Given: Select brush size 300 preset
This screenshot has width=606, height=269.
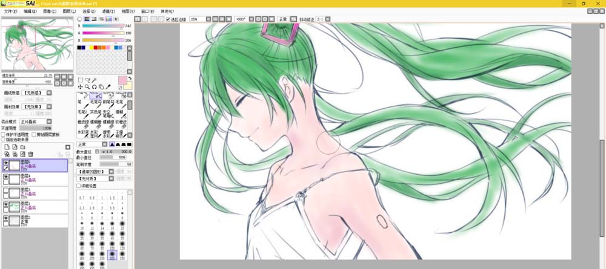Looking at the screenshot, I should [112, 254].
